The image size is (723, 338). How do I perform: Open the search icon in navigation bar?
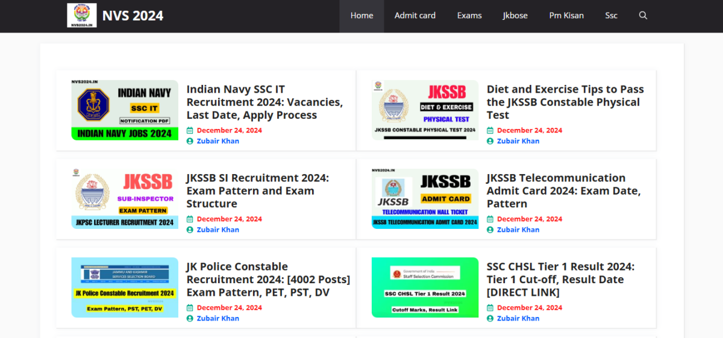[x=643, y=16]
